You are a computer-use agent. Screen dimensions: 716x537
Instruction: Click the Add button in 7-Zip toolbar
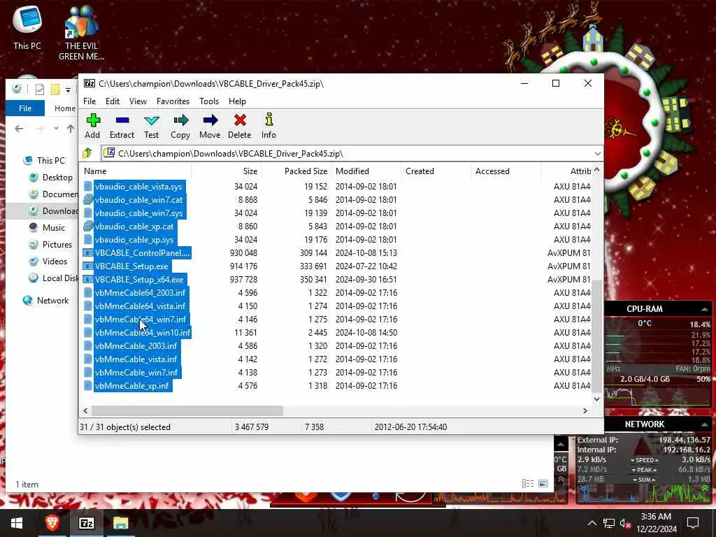93,127
